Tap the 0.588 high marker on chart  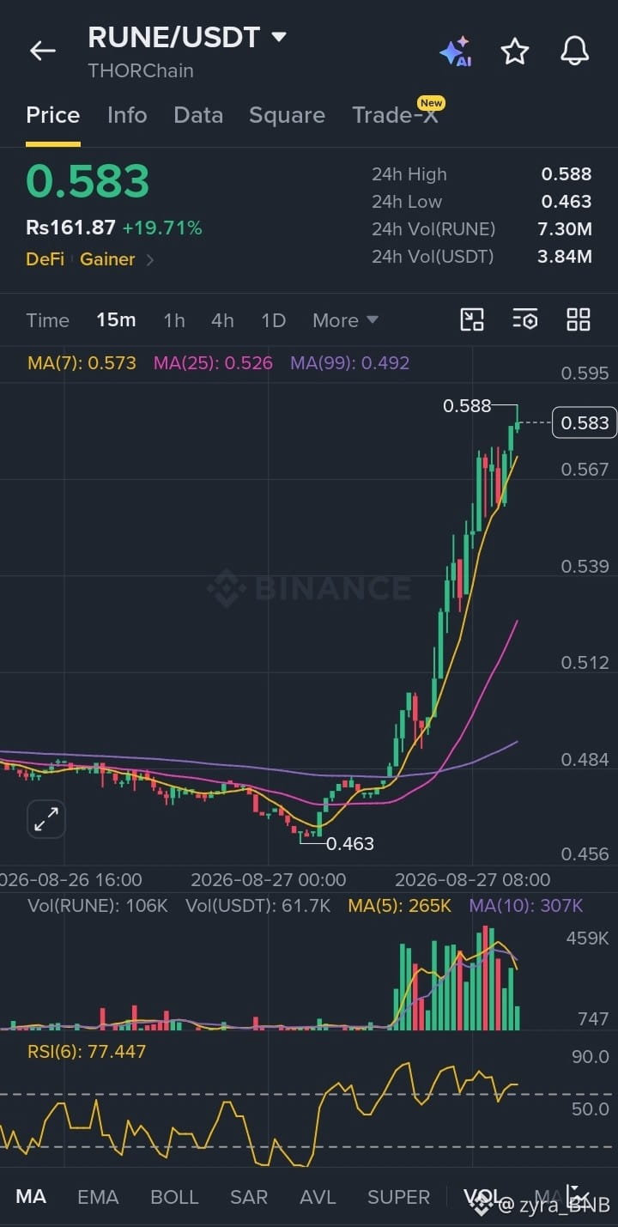tap(467, 406)
